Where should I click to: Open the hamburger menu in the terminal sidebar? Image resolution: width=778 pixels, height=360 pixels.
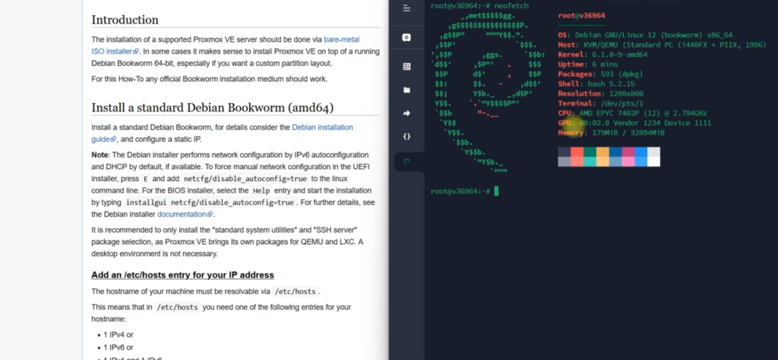(x=406, y=8)
